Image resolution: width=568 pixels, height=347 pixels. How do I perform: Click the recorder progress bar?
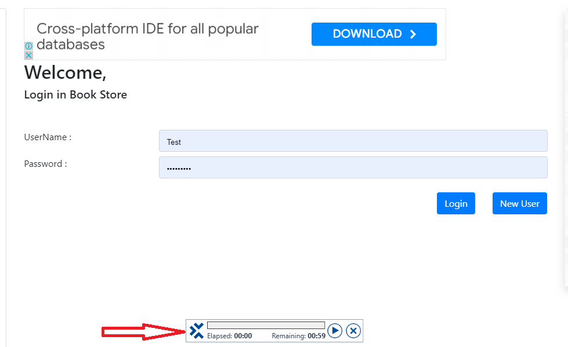(266, 325)
